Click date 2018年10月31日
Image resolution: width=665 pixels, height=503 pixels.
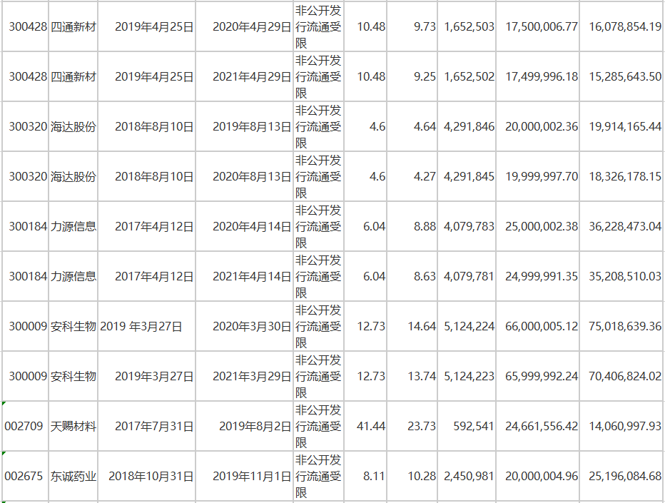pos(147,476)
